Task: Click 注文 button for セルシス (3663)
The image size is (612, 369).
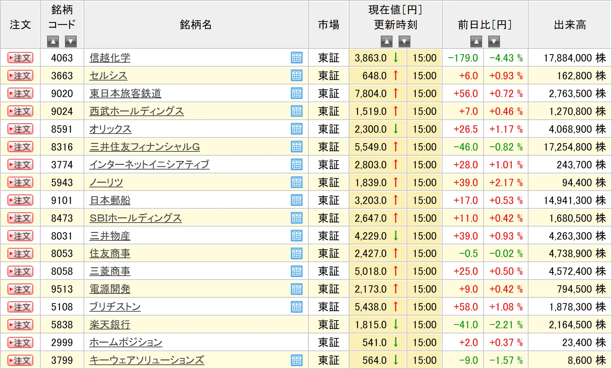Action: pyautogui.click(x=20, y=76)
